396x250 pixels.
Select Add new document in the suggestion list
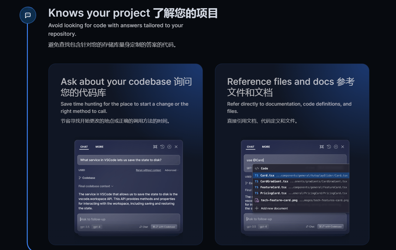pyautogui.click(x=274, y=209)
